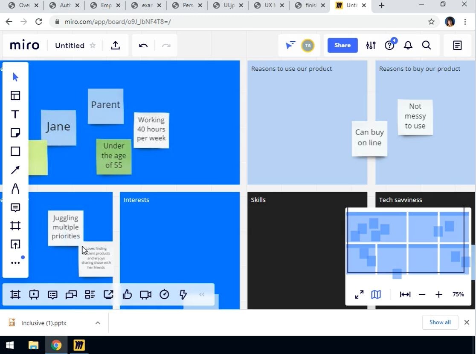Open notifications bell
The height and width of the screenshot is (354, 476).
pos(408,46)
